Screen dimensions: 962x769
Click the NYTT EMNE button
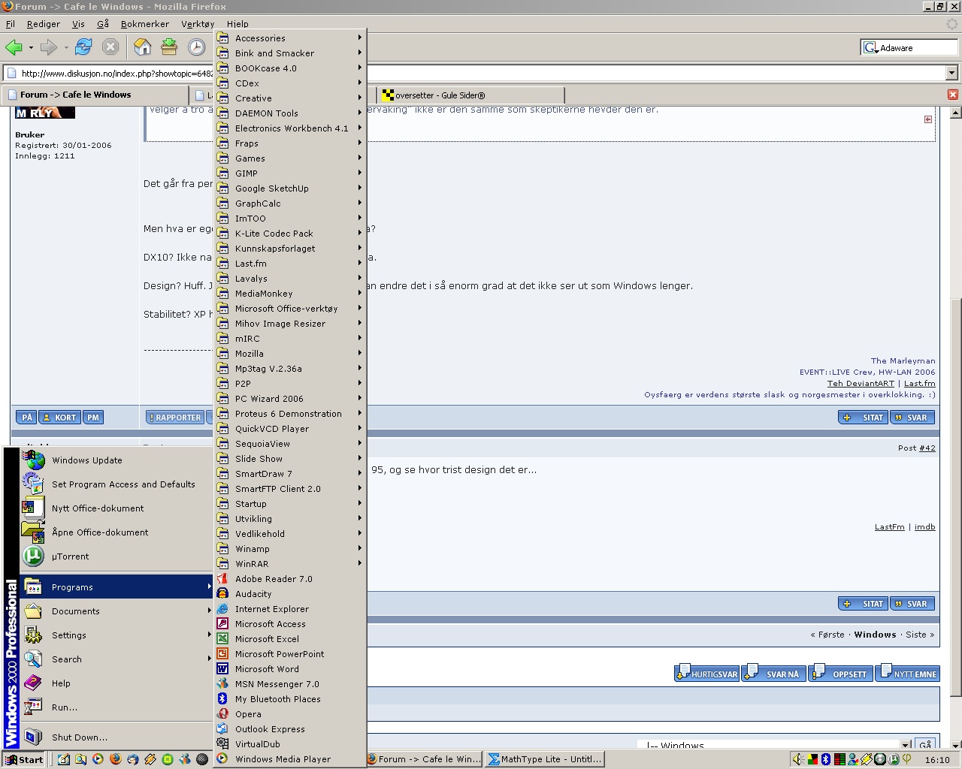point(908,673)
